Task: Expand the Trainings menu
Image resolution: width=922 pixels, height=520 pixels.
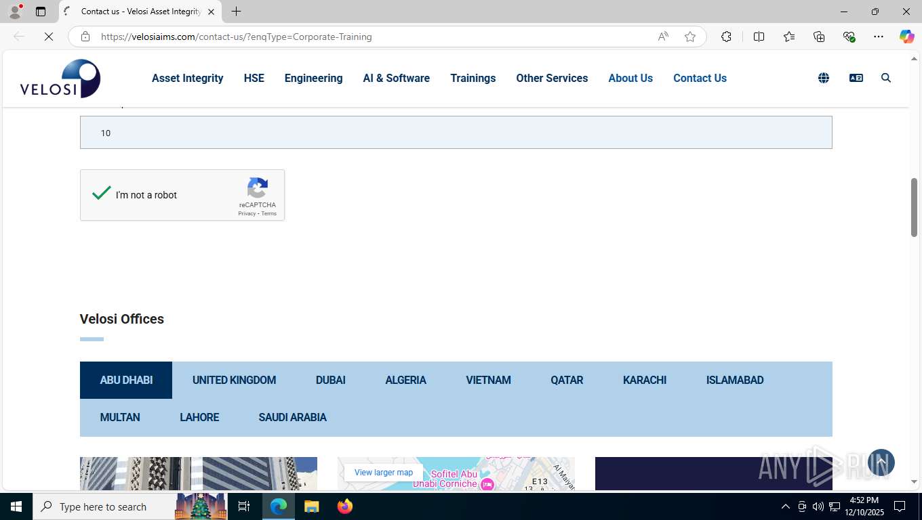Action: click(473, 78)
